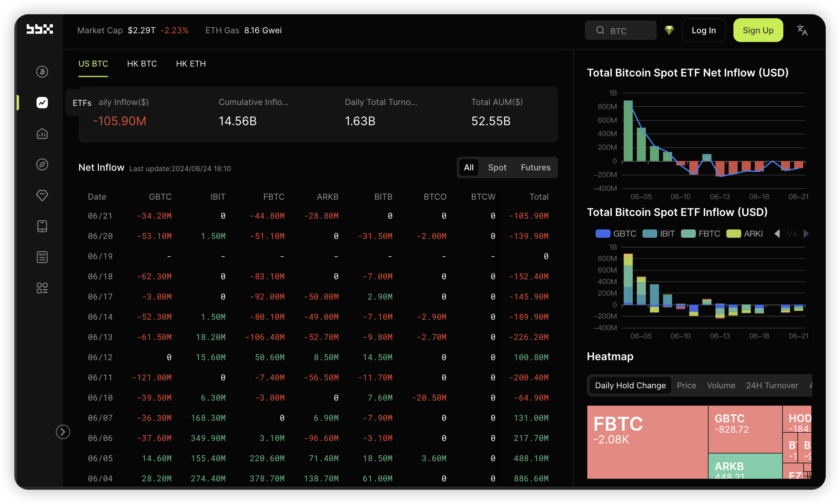The width and height of the screenshot is (840, 504).
Task: Go to next legend page arrow
Action: point(806,234)
